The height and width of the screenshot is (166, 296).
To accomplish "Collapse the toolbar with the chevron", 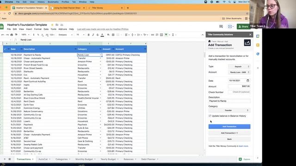I will click(x=203, y=35).
